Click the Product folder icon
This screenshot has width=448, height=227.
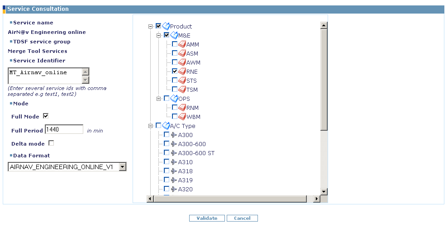point(166,26)
